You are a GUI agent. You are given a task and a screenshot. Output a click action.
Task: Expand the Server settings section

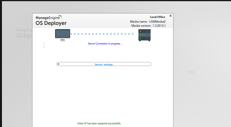click(x=104, y=64)
